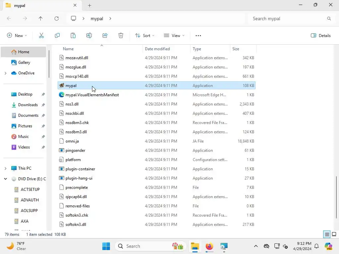339x254 pixels.
Task: Toggle the Details pane
Action: (x=320, y=36)
